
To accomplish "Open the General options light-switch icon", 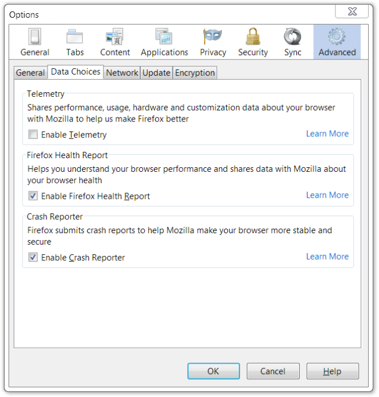I will point(35,37).
